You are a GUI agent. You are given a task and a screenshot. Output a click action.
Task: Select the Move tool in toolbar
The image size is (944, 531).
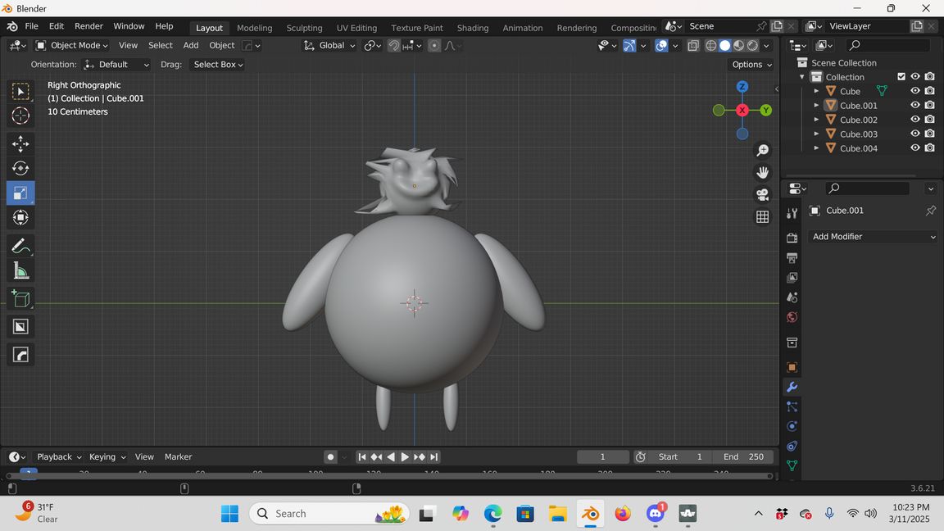pyautogui.click(x=20, y=144)
